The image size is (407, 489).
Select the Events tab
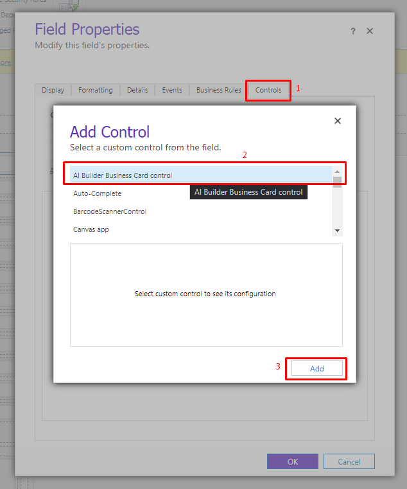click(172, 91)
